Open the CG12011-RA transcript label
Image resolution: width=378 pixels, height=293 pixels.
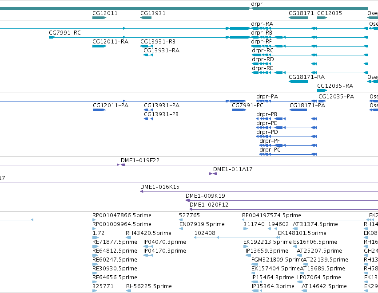pos(110,42)
